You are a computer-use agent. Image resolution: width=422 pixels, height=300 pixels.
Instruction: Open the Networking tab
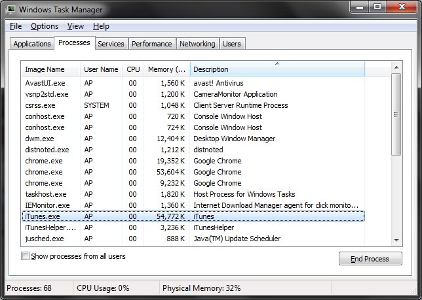197,44
